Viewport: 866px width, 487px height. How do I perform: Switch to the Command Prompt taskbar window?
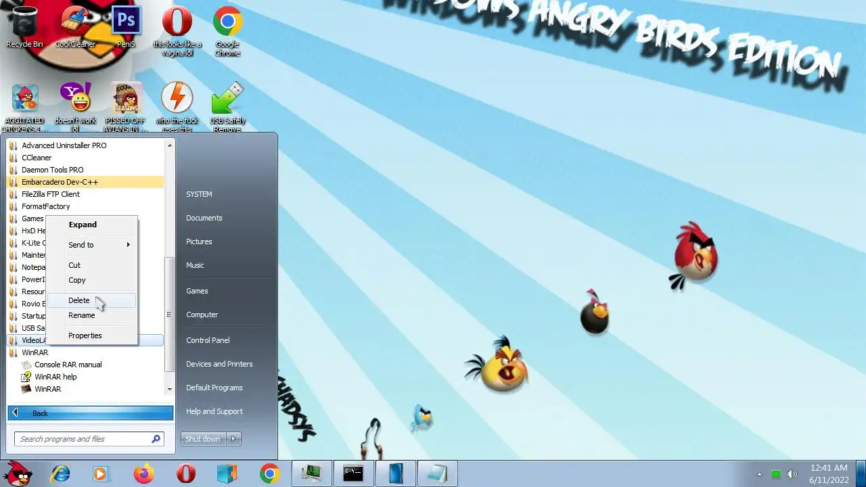pos(353,473)
